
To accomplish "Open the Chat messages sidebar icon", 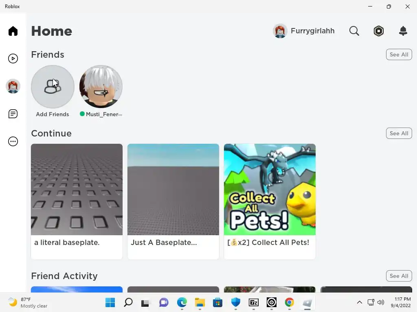I will (x=13, y=114).
